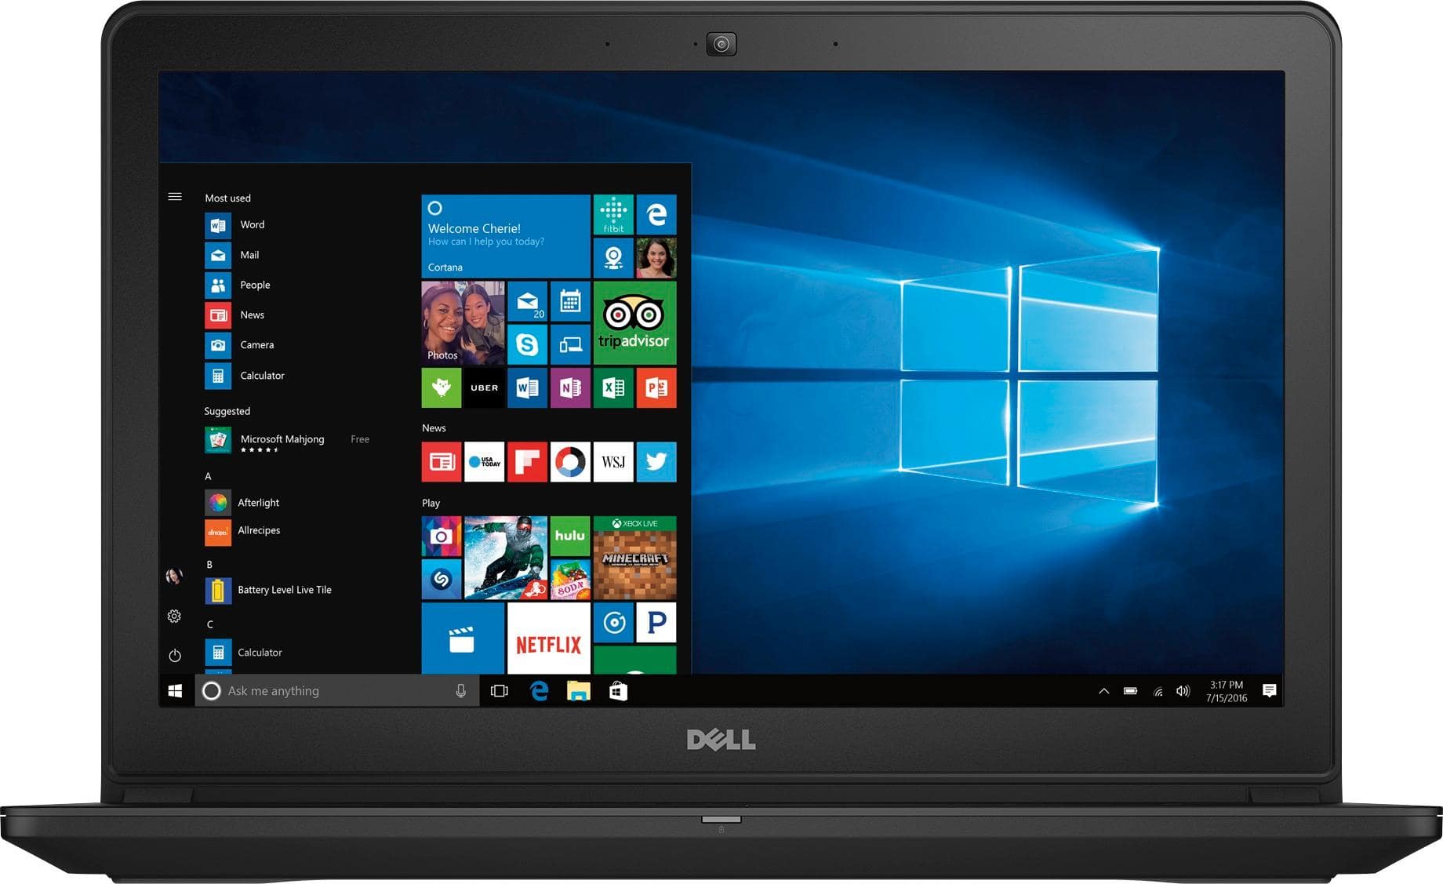The height and width of the screenshot is (884, 1443).
Task: Open the USA Today tile
Action: click(x=484, y=462)
